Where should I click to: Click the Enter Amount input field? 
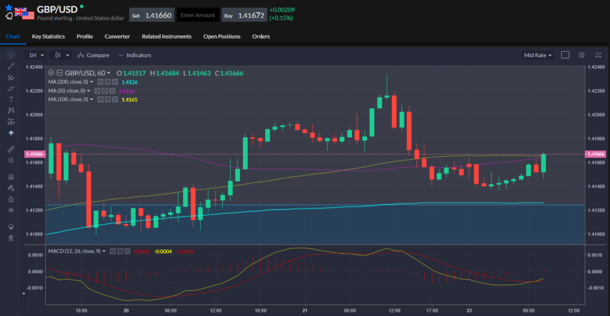tap(198, 15)
